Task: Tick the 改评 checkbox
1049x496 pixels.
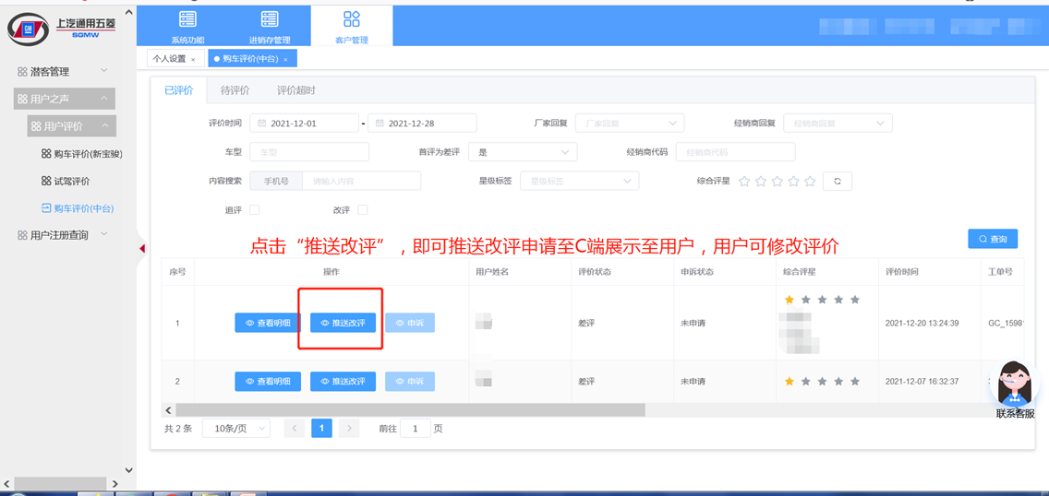Action: (363, 209)
